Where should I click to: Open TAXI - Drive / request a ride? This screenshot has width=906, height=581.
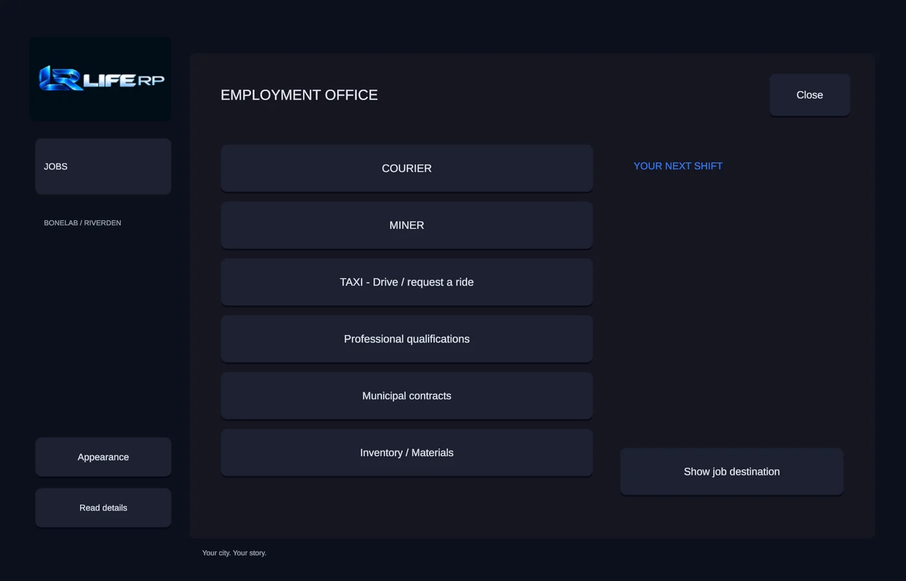click(406, 282)
